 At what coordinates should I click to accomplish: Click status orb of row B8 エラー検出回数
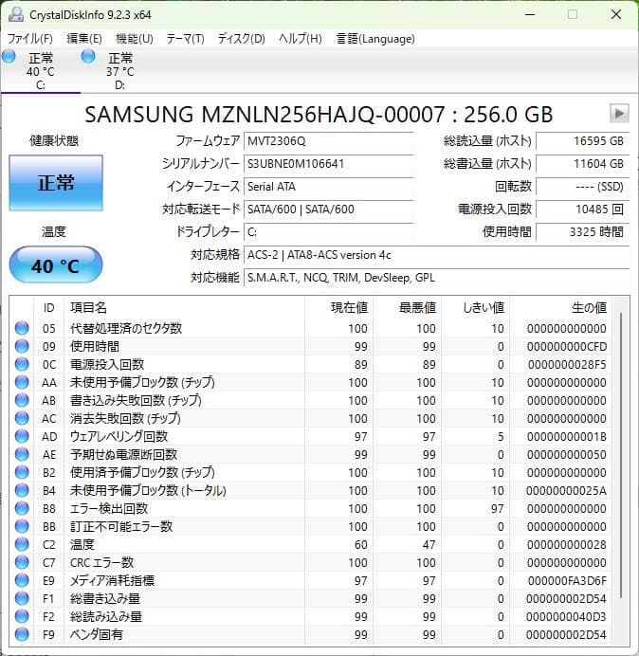[22, 508]
